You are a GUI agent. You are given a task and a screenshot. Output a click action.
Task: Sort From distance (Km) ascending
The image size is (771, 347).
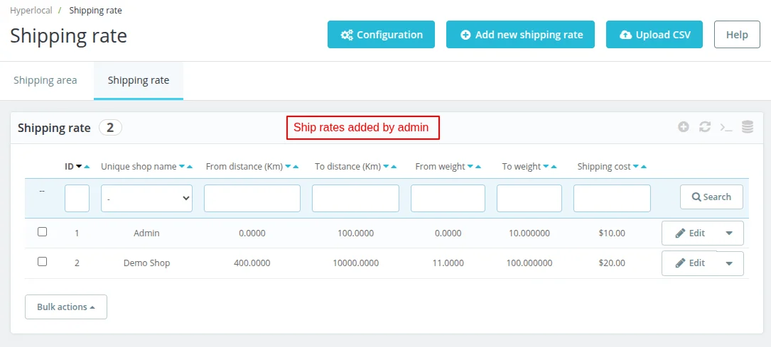point(296,167)
